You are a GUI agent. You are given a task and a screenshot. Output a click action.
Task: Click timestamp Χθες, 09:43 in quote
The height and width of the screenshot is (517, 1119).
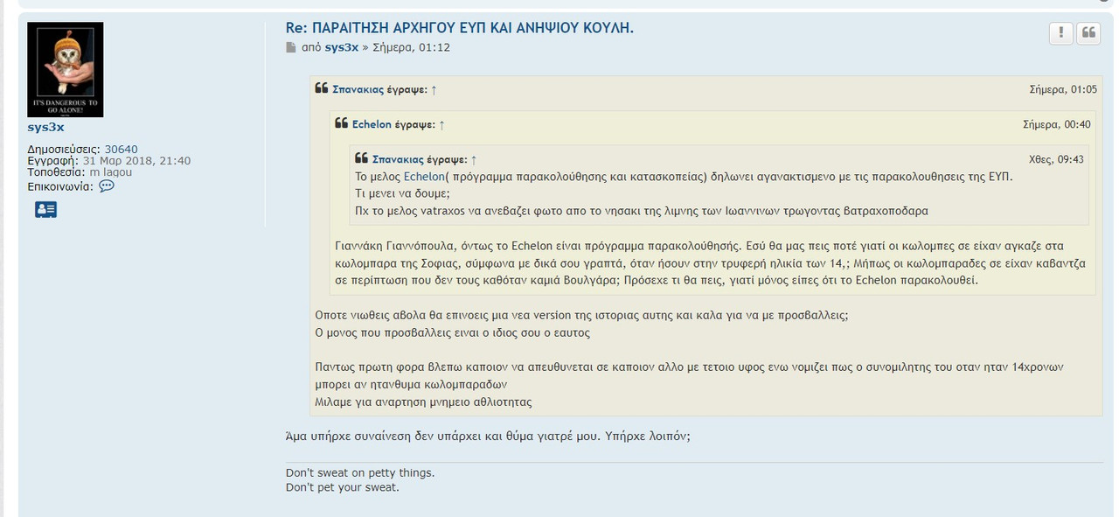pos(1057,159)
